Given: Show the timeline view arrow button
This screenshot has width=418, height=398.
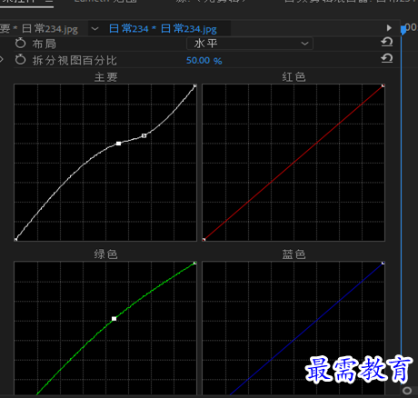Looking at the screenshot, I should [x=389, y=28].
